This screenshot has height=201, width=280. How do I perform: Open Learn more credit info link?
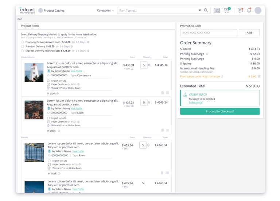[x=196, y=102]
